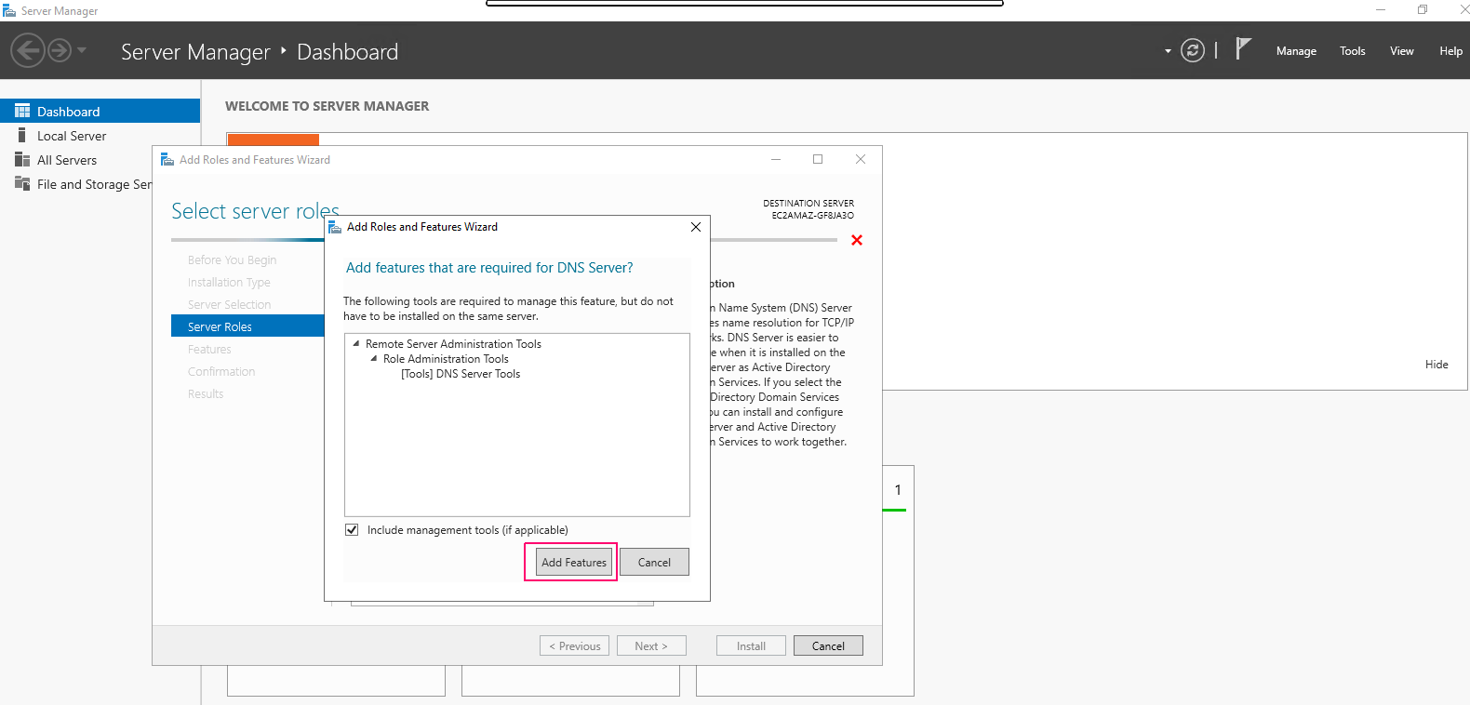
Task: Minimize the Server Manager window
Action: pyautogui.click(x=1381, y=10)
